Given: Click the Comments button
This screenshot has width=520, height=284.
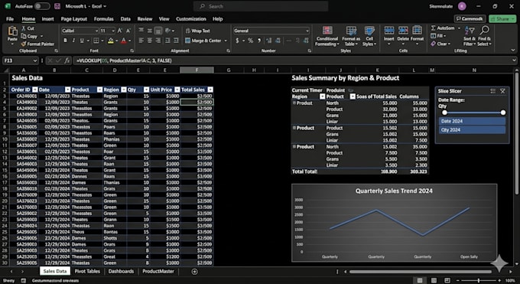Looking at the screenshot, I should pyautogui.click(x=470, y=19).
